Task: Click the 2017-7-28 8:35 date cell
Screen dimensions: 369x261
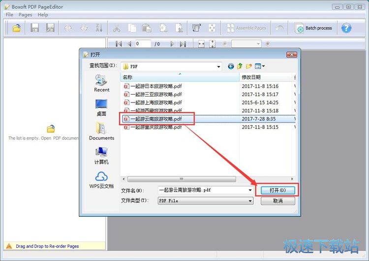Action: point(258,119)
